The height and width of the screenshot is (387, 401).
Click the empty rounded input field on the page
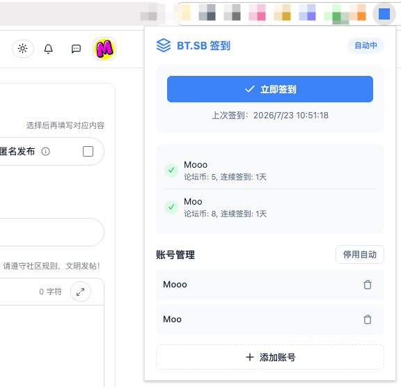pos(52,232)
